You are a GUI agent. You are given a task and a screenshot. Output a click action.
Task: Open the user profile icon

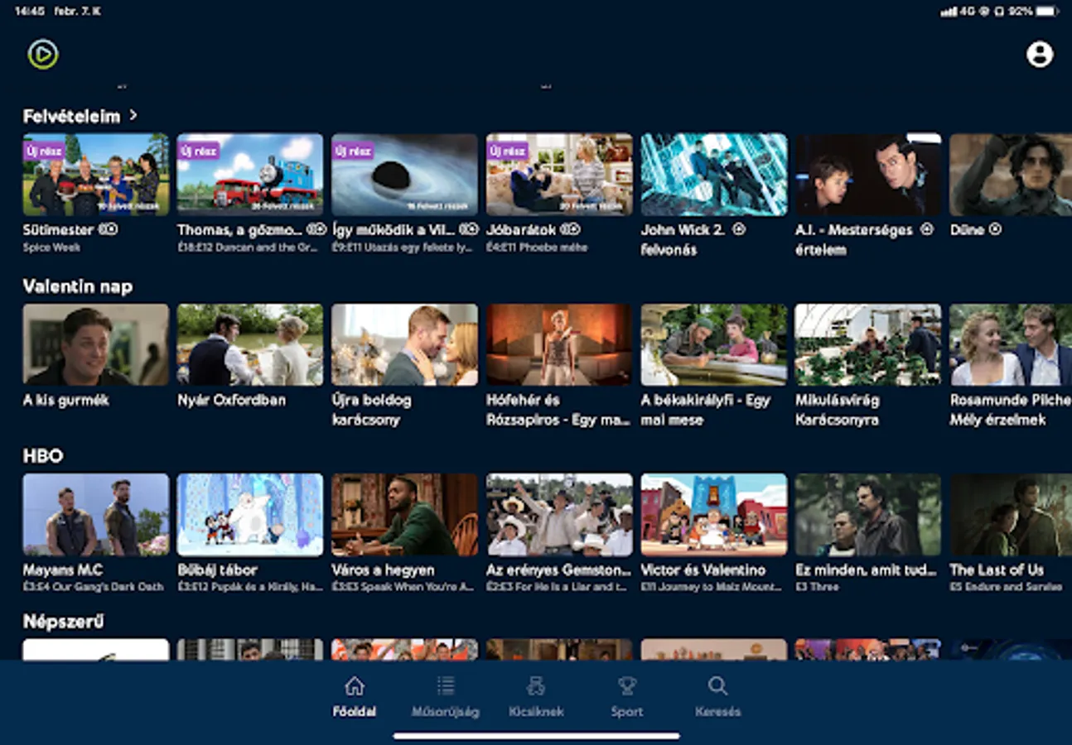[1039, 55]
